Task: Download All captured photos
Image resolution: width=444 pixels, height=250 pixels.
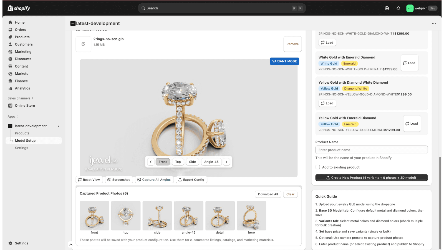Action: coord(268,194)
